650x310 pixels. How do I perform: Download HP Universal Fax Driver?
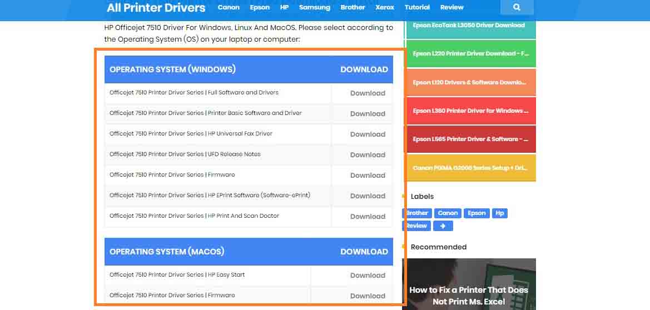point(368,134)
